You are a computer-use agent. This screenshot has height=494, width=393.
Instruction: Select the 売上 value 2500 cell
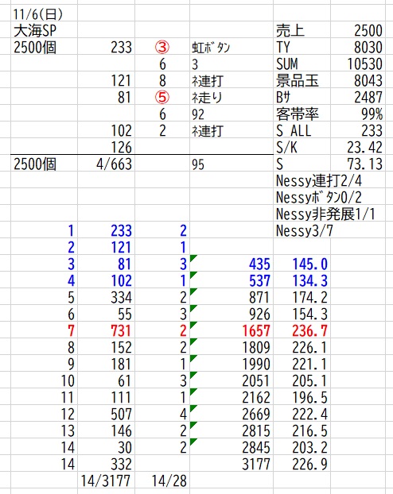357,30
